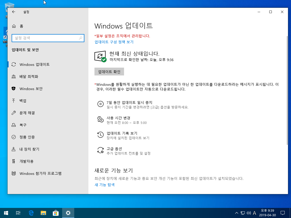Open the 내 장치 찾기 icon
Image resolution: width=291 pixels, height=218 pixels.
pos(14,149)
